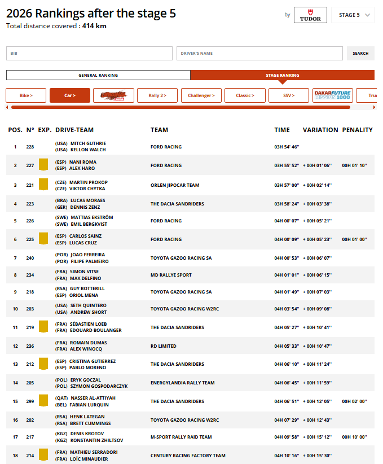The image size is (383, 464).
Task: Click driver name Eryk Goczal
Action: click(x=86, y=380)
